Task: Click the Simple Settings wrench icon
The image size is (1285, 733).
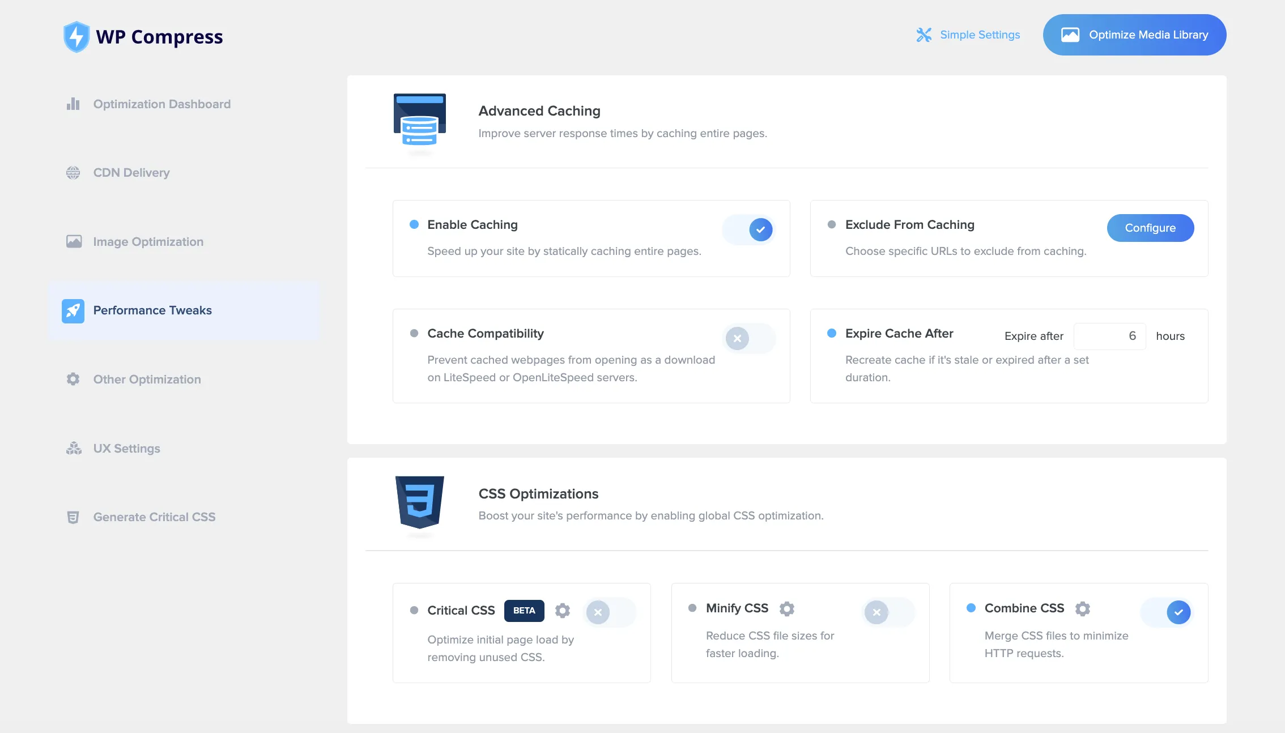Action: point(924,35)
